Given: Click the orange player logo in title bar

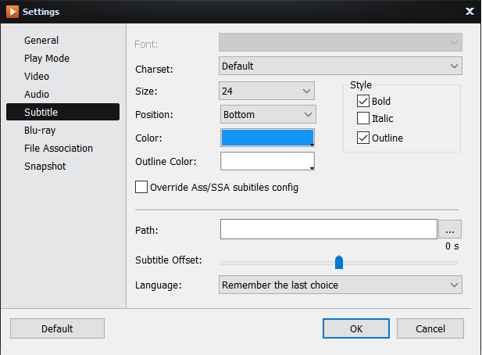Looking at the screenshot, I should 11,12.
